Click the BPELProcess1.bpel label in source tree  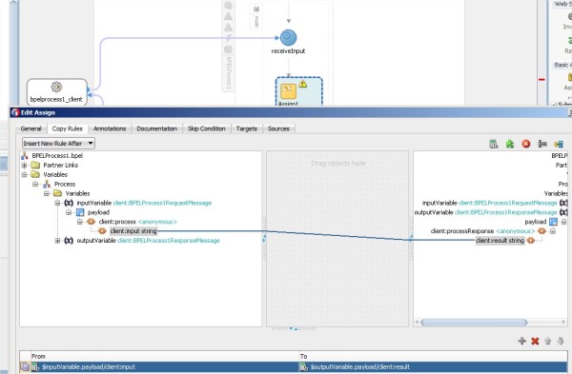pos(57,155)
